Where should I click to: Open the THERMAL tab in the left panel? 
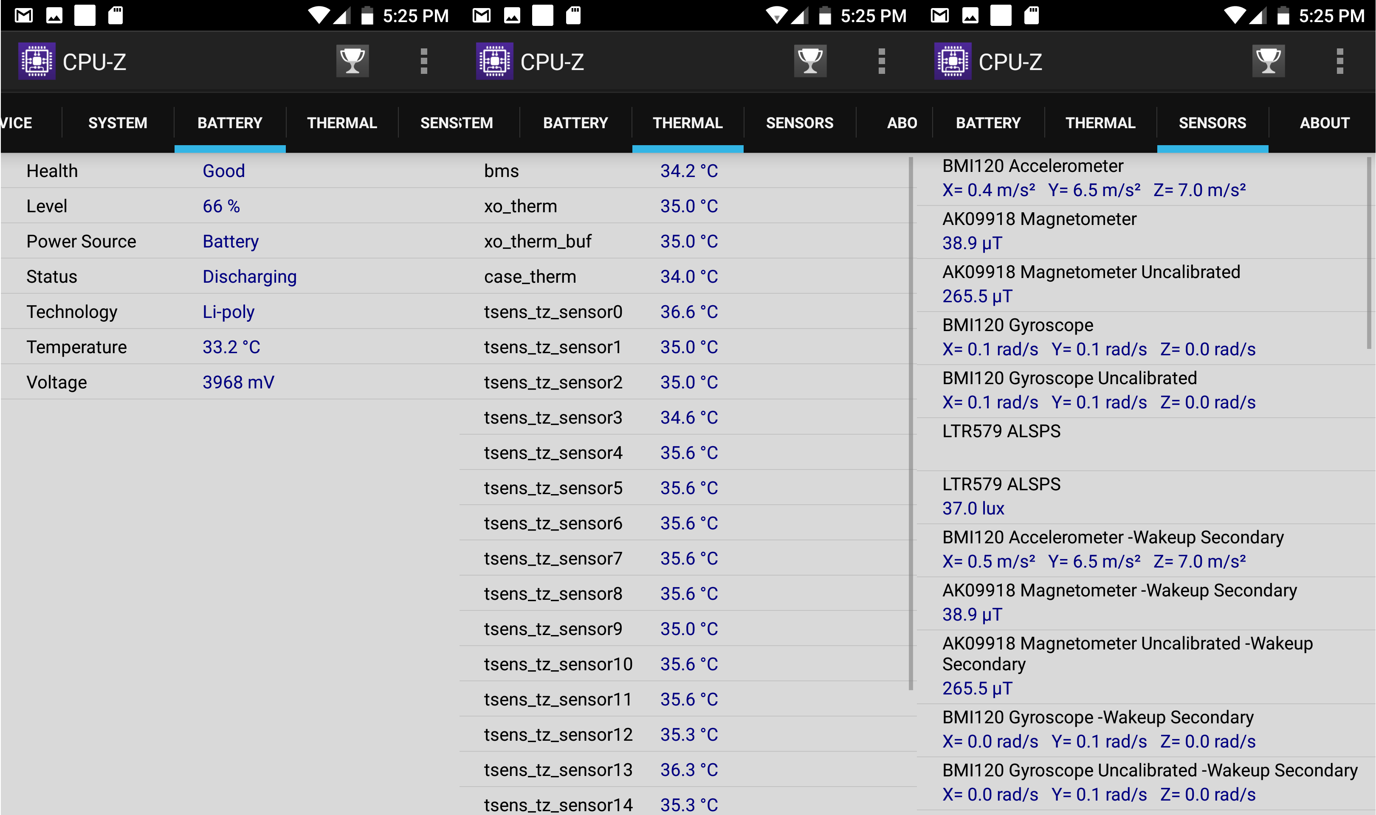pos(342,123)
